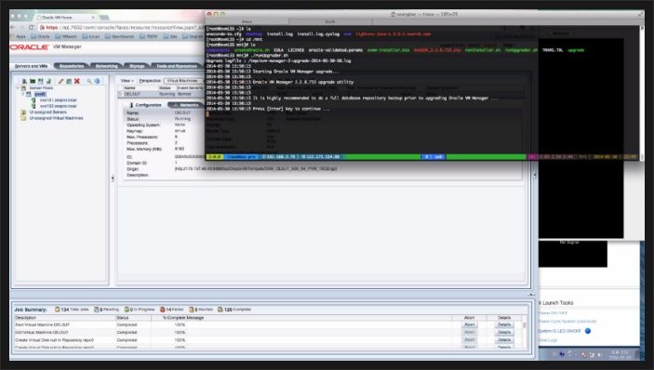Click the browser address bar
The width and height of the screenshot is (654, 370).
pyautogui.click(x=121, y=27)
